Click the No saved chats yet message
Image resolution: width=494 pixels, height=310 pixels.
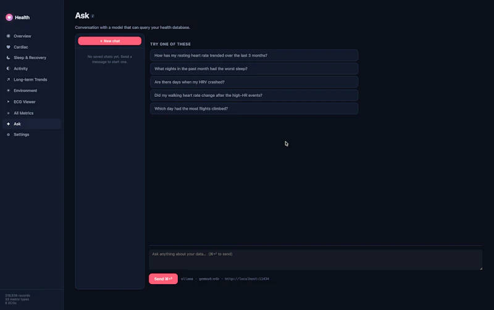(110, 59)
